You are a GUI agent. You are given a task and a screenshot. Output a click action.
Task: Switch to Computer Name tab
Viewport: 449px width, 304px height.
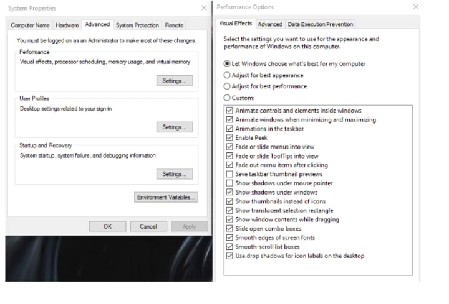pyautogui.click(x=30, y=25)
